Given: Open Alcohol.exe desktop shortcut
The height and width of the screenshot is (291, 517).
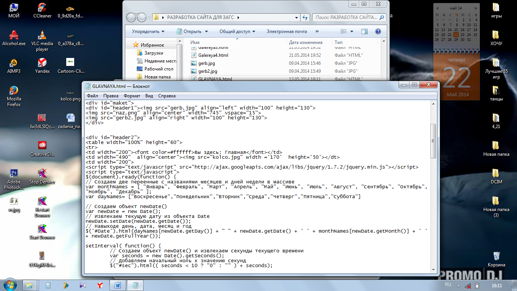Looking at the screenshot, I should (14, 38).
